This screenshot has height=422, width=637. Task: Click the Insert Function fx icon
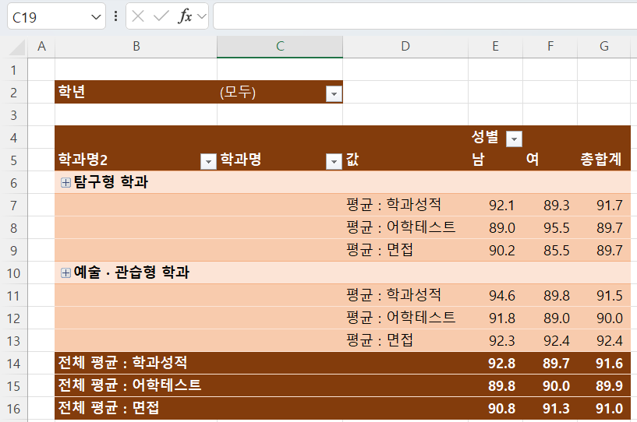pyautogui.click(x=185, y=16)
